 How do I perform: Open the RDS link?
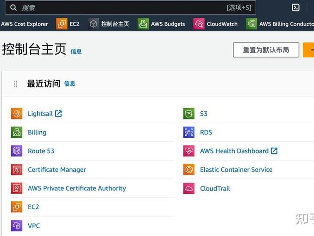click(x=206, y=132)
